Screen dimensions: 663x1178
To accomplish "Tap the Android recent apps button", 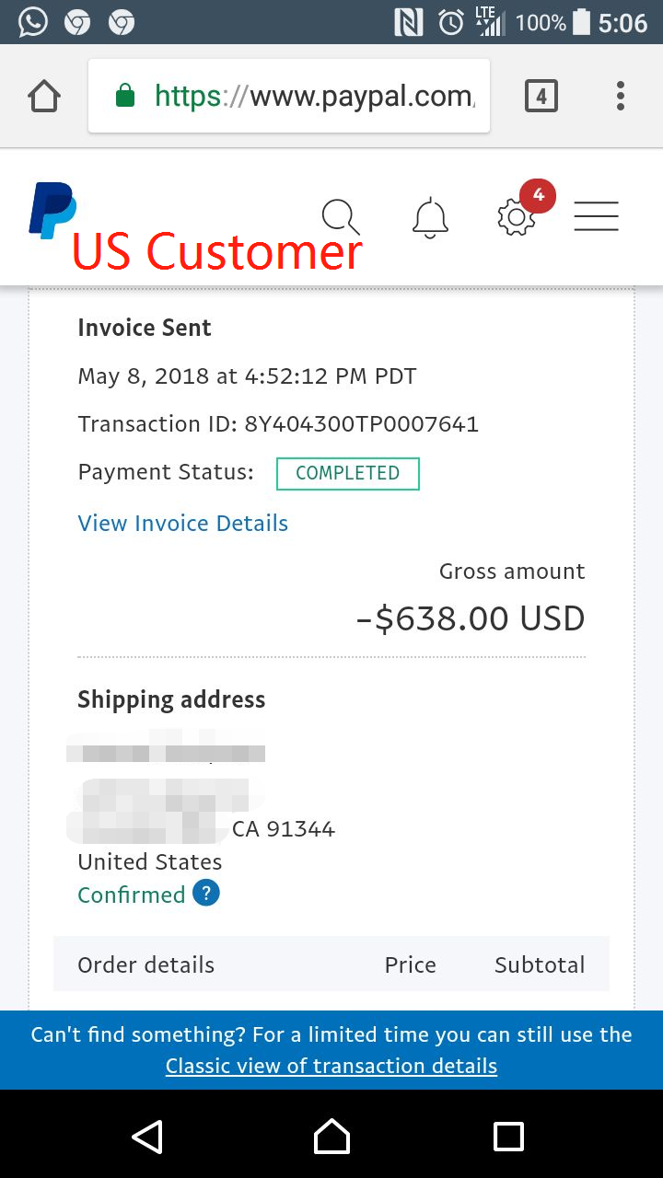I will tap(508, 1137).
